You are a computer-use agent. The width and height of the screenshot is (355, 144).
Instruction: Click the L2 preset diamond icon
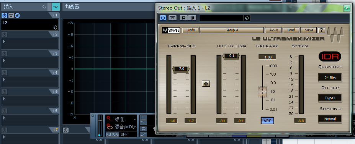click(x=55, y=28)
